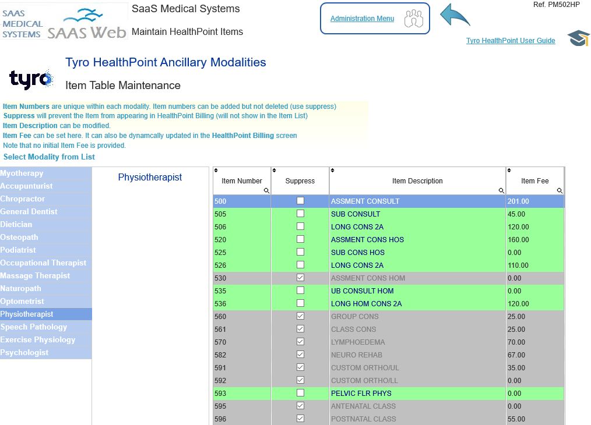Screen dimensions: 591x425
Task: Select the Myotherapy modality
Action: point(45,173)
